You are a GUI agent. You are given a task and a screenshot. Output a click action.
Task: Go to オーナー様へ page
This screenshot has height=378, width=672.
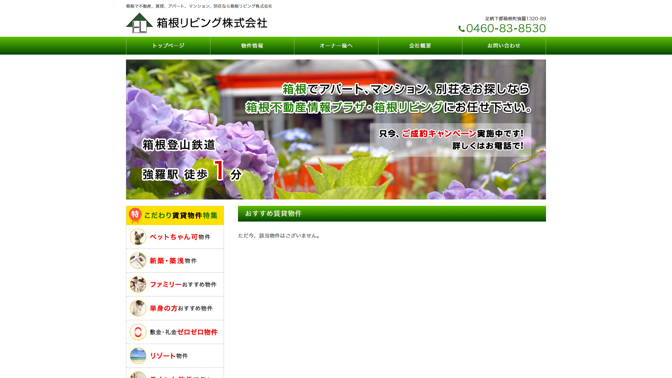coord(336,45)
